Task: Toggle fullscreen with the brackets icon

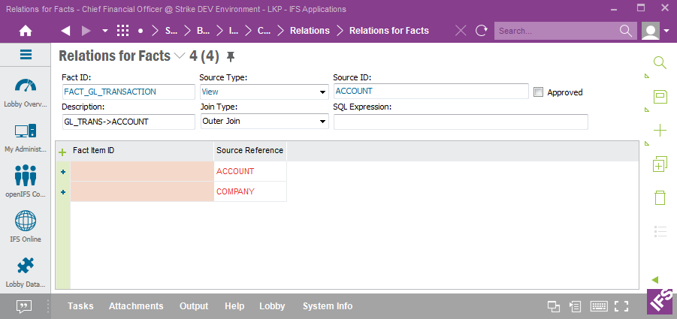Action: (621, 306)
